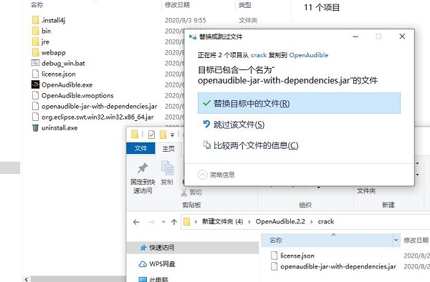Click 新建文件夹 (4) breadcrumb in address bar

222,221
